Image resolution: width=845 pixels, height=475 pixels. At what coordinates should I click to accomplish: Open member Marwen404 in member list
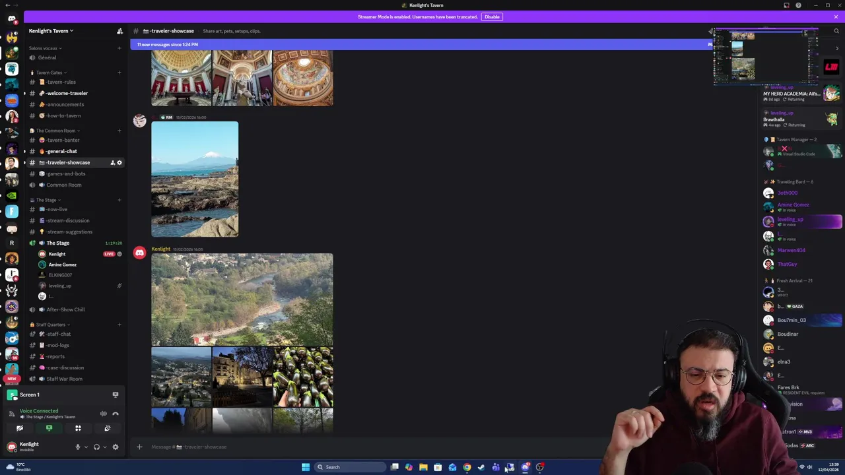[x=802, y=250]
